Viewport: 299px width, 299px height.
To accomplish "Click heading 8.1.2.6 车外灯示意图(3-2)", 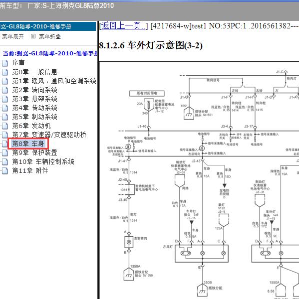I will (x=151, y=45).
